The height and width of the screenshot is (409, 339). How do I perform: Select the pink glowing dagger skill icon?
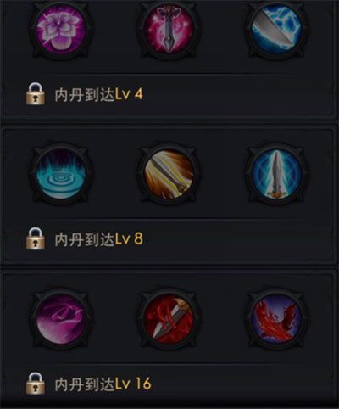coord(169,29)
